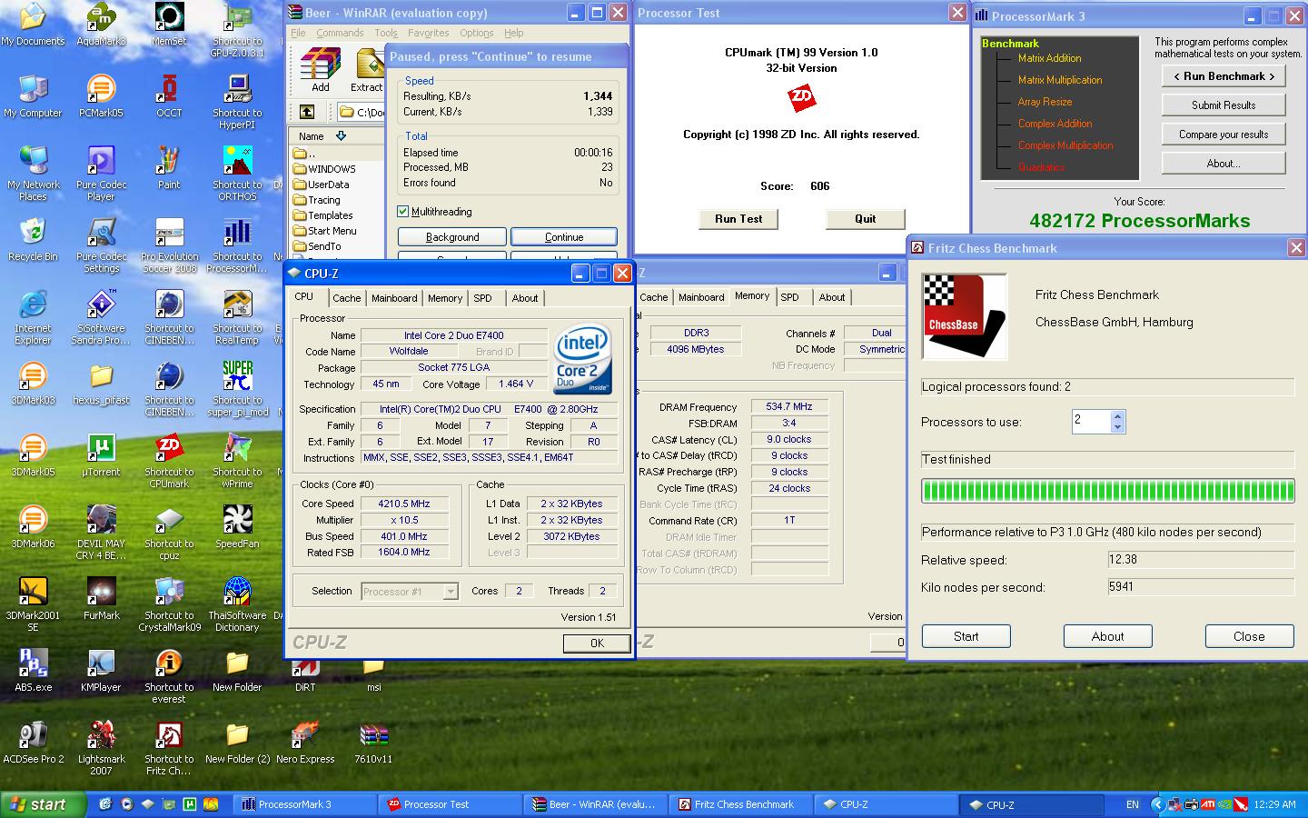Switch to Memory tab in front CPU-Z

click(x=445, y=298)
